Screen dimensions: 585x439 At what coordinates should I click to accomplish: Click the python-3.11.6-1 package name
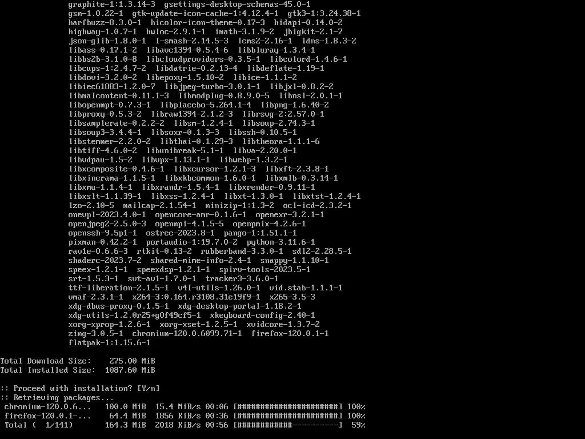[x=281, y=242]
